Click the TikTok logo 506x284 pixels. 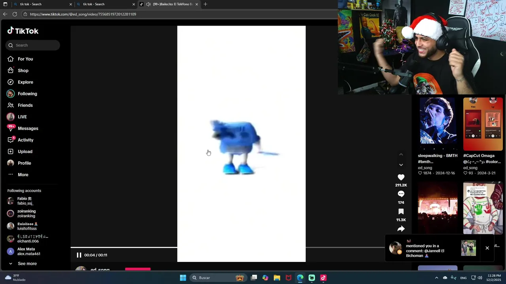(x=23, y=31)
